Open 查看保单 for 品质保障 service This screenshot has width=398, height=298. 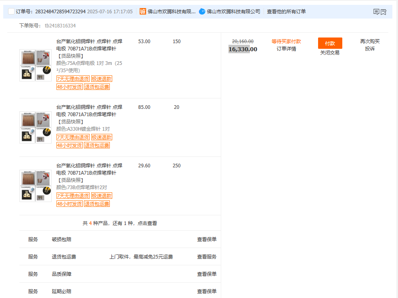point(207,274)
